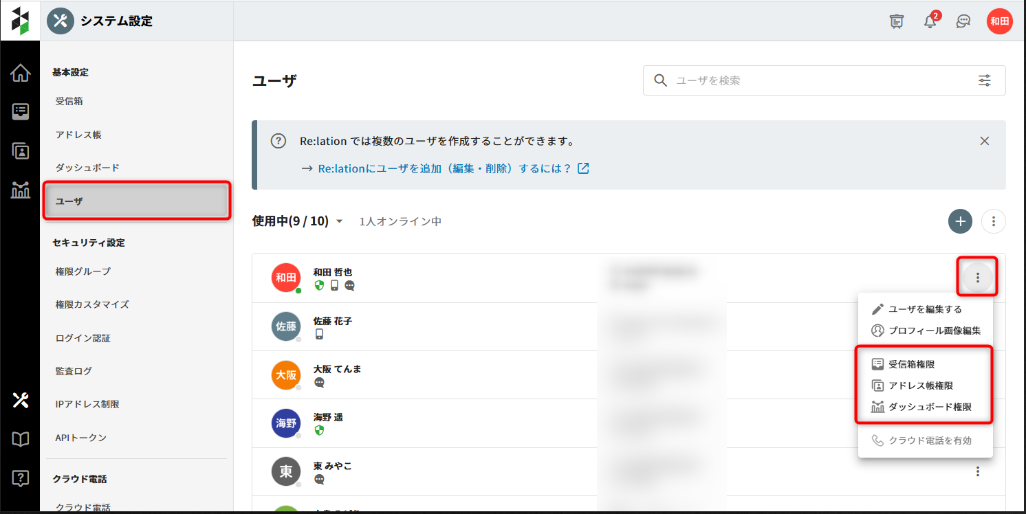Image resolution: width=1026 pixels, height=514 pixels.
Task: Open the dashboard chart sidebar icon
Action: coord(21,190)
